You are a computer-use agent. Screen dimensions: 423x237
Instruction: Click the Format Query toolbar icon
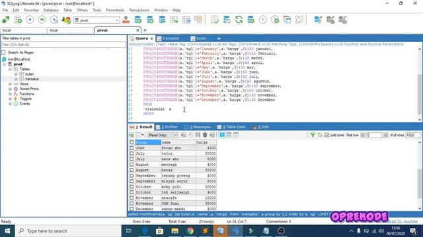(x=215, y=20)
